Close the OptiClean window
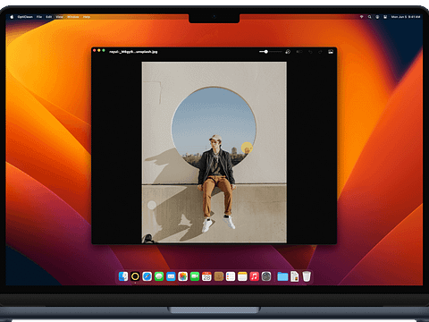 (x=95, y=51)
